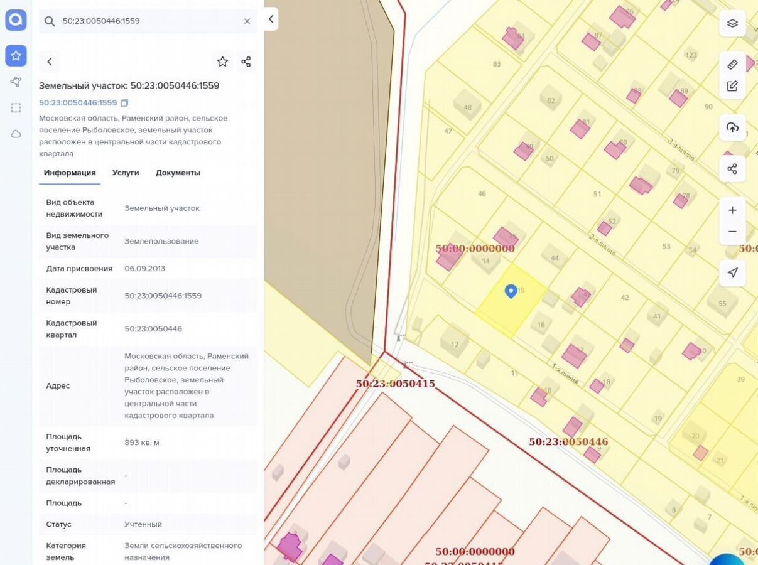Go back with the left arrow button

point(50,62)
